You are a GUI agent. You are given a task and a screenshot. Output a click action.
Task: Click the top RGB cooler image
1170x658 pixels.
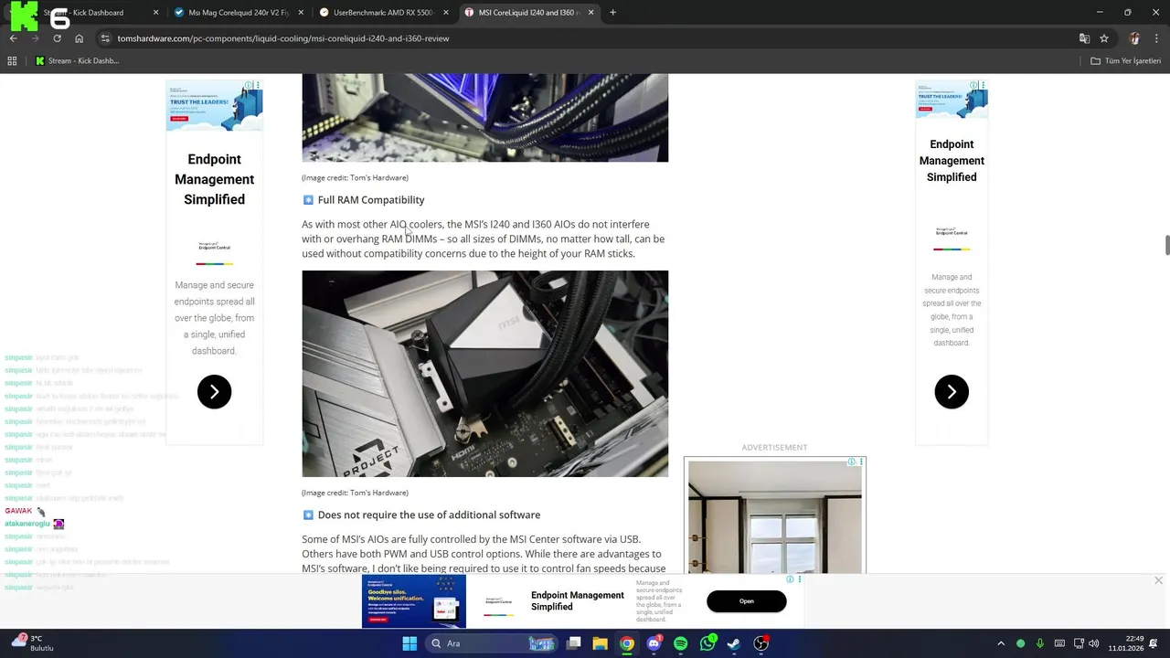(x=485, y=118)
